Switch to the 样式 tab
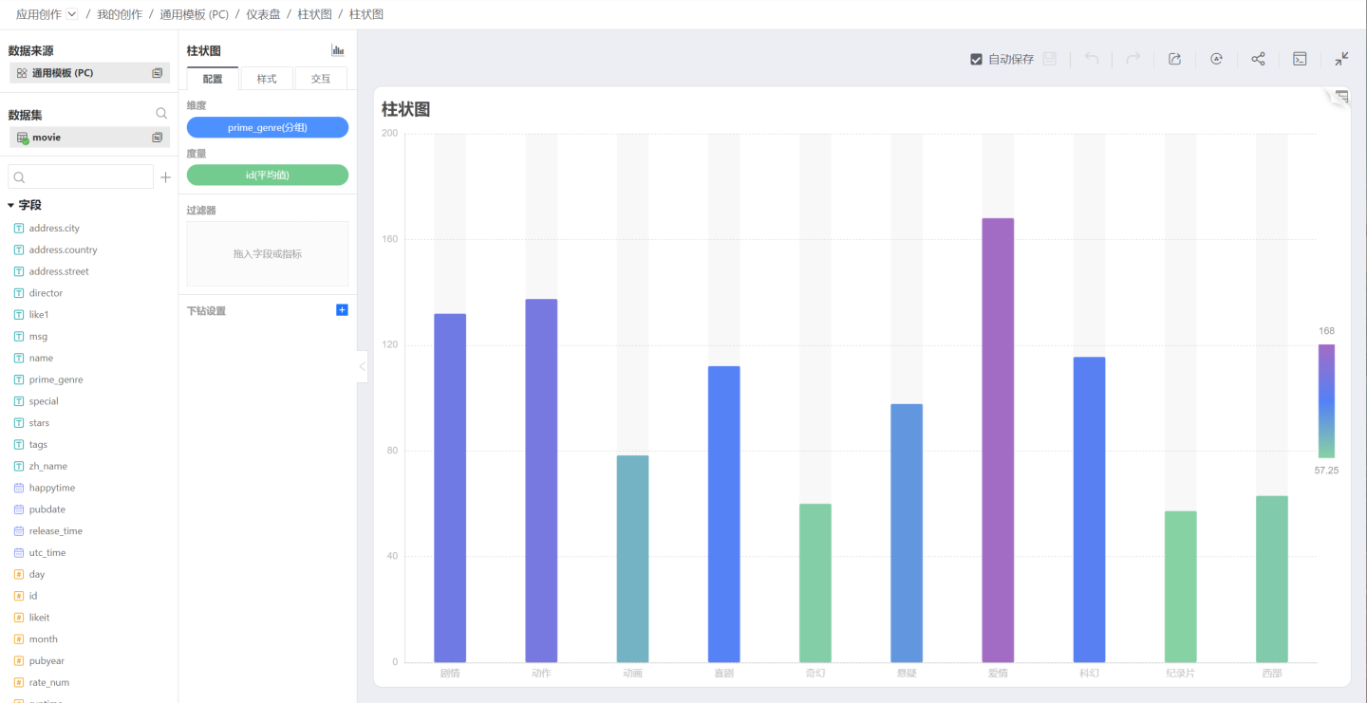Image resolution: width=1367 pixels, height=703 pixels. point(267,79)
